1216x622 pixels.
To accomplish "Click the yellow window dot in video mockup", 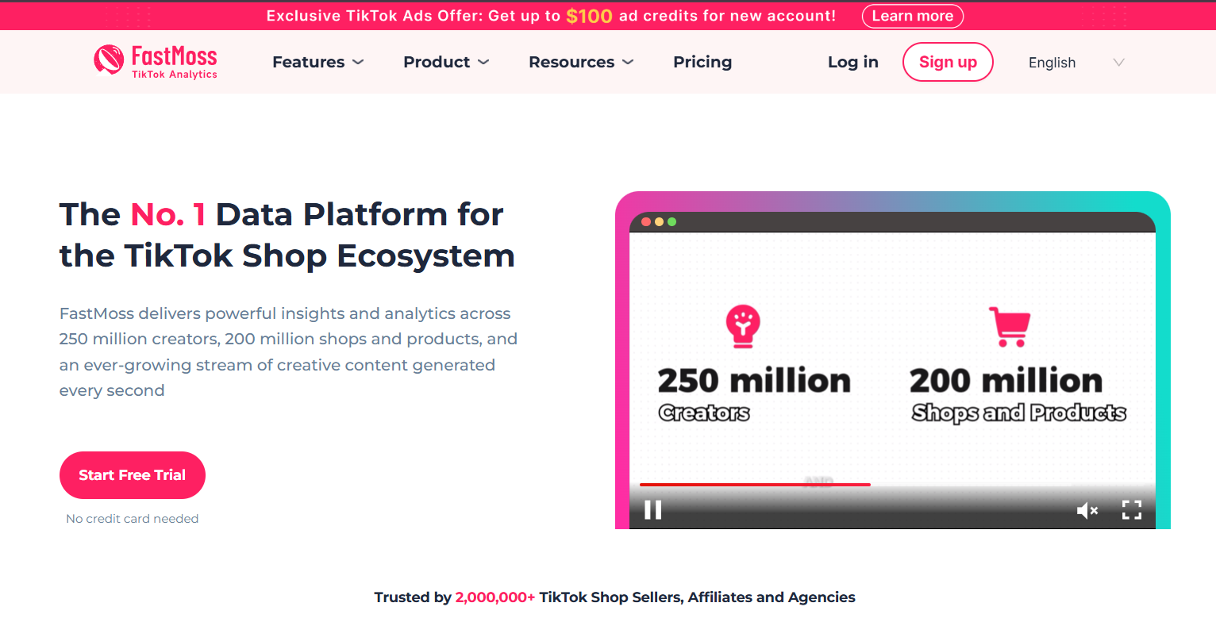I will [659, 221].
